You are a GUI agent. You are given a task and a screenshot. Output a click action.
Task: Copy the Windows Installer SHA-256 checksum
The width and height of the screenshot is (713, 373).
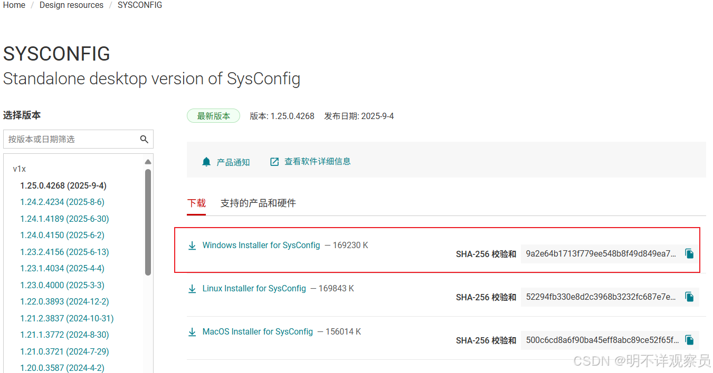point(689,254)
